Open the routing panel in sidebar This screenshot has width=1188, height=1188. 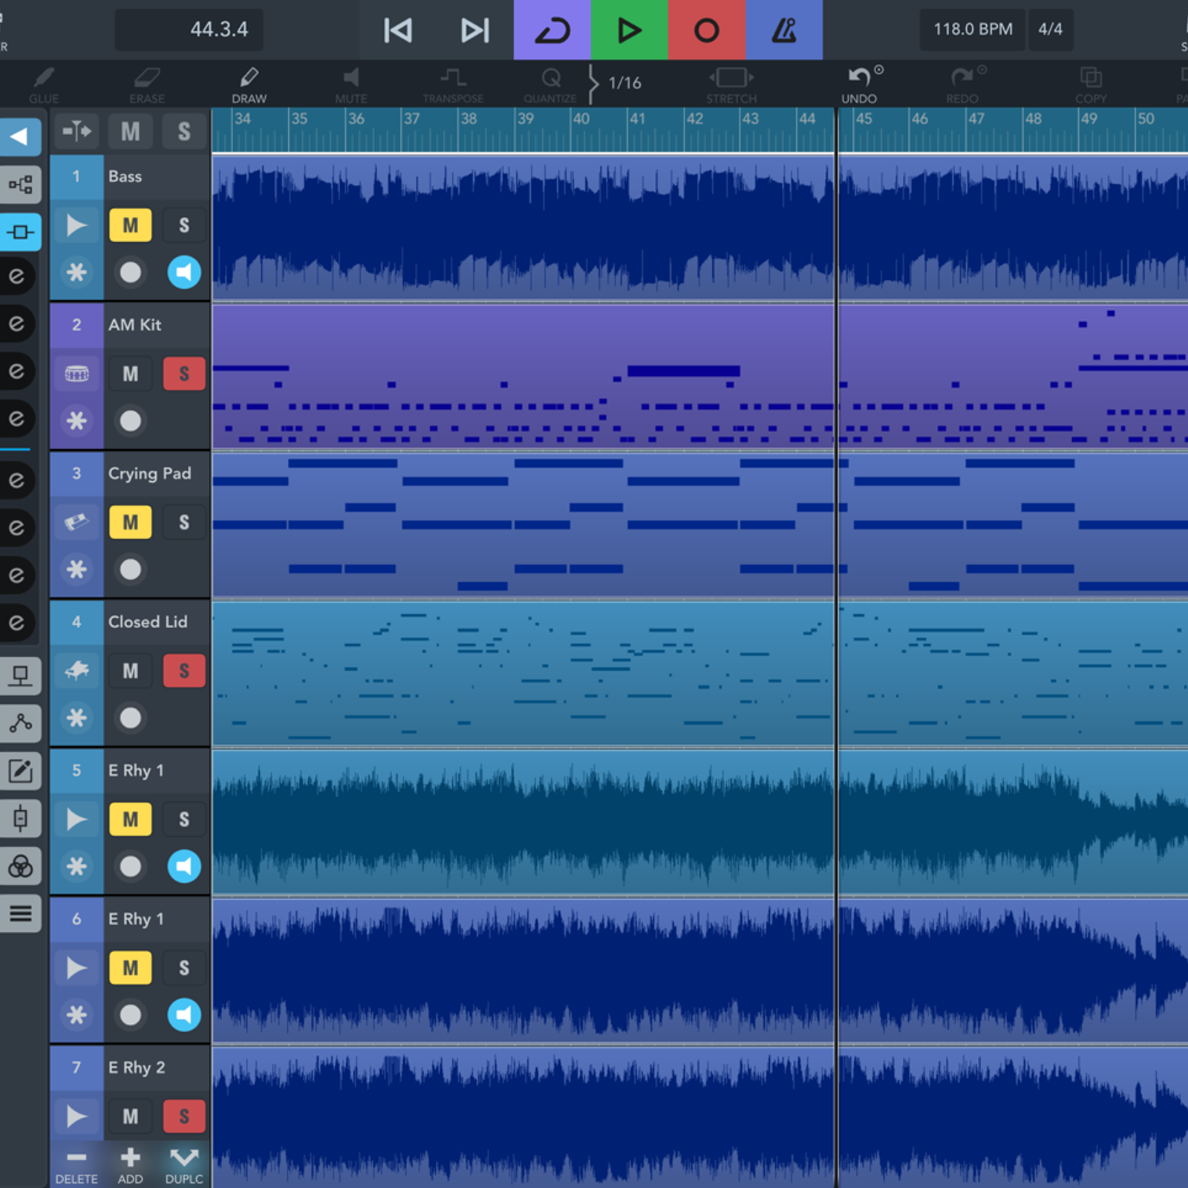[20, 184]
